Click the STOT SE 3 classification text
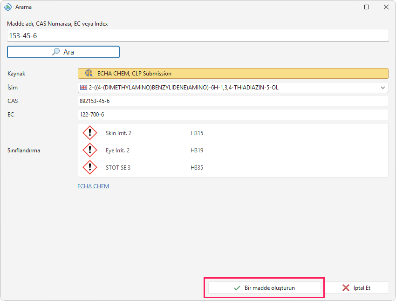396x301 pixels. [118, 167]
